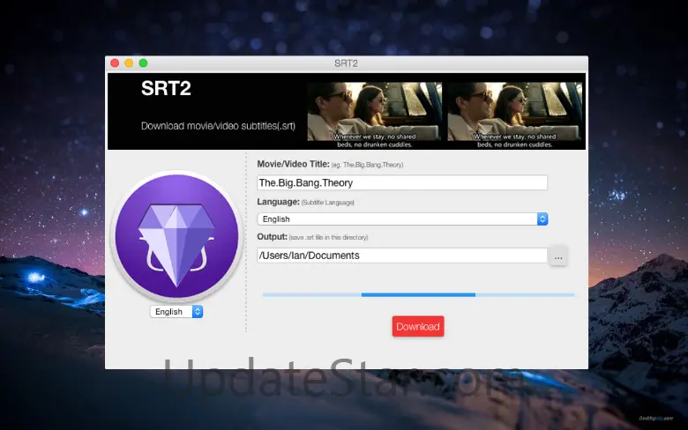The height and width of the screenshot is (430, 688).
Task: Click the "Download movie/video subtitles(.srt)" tagline
Action: (x=218, y=126)
